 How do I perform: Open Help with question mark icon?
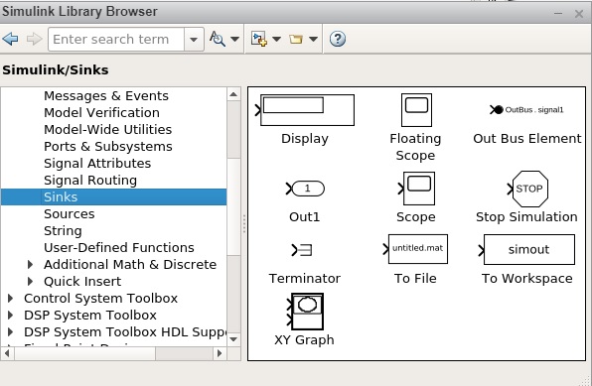coord(337,39)
